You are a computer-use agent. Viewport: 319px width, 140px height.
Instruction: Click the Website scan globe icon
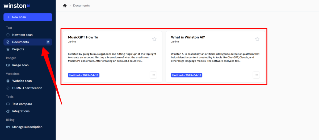pyautogui.click(x=8, y=81)
